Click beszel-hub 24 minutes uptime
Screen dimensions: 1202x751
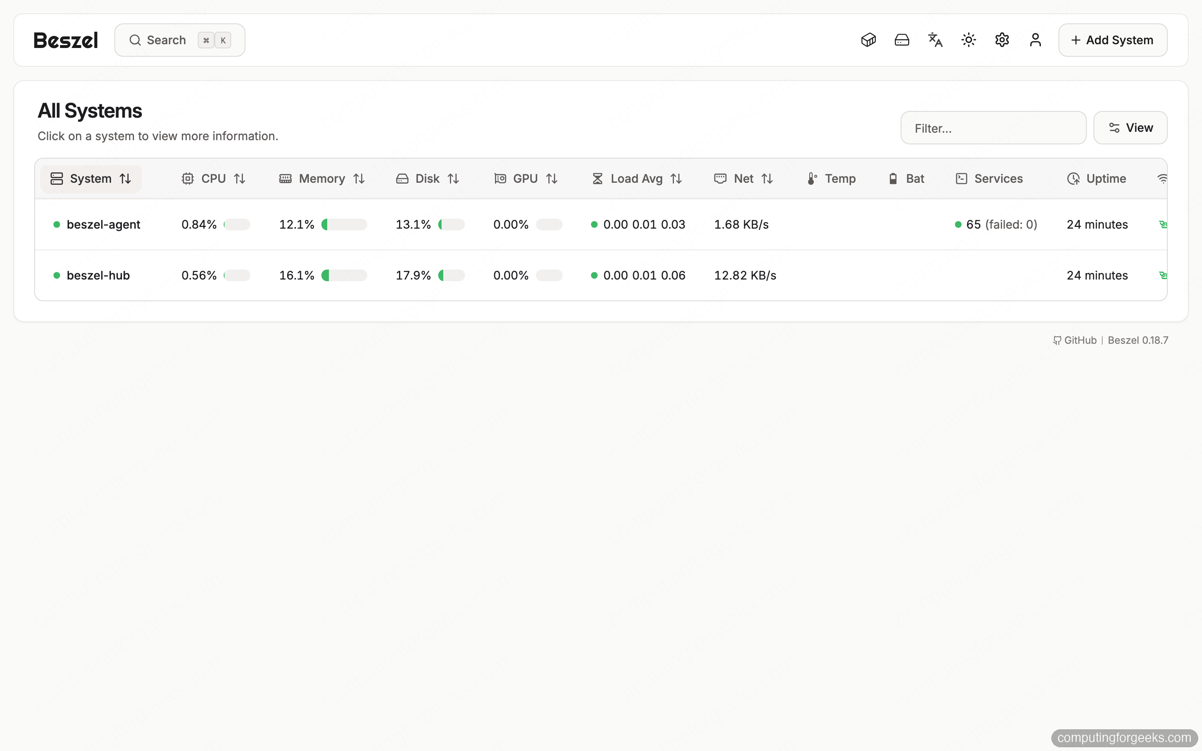coord(1097,275)
